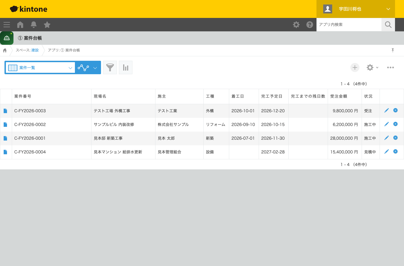The height and width of the screenshot is (266, 404).
Task: Click the search magnifier button
Action: pos(388,25)
